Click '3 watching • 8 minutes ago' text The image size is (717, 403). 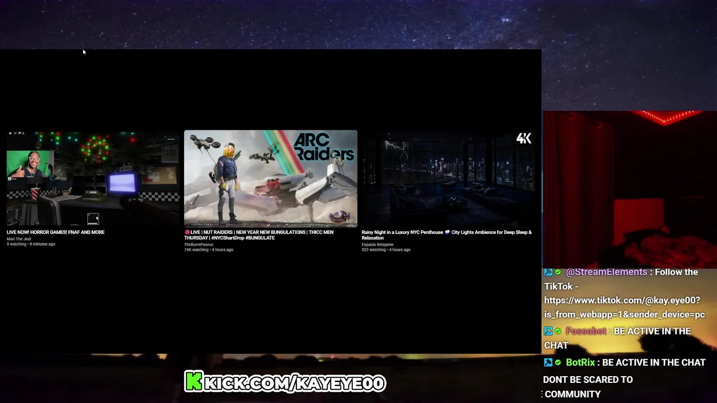pyautogui.click(x=31, y=244)
